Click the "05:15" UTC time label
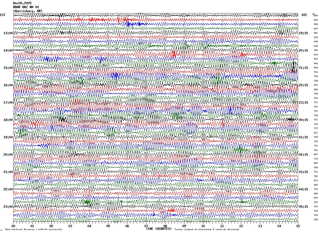319x233 pixels. pyautogui.click(x=303, y=207)
